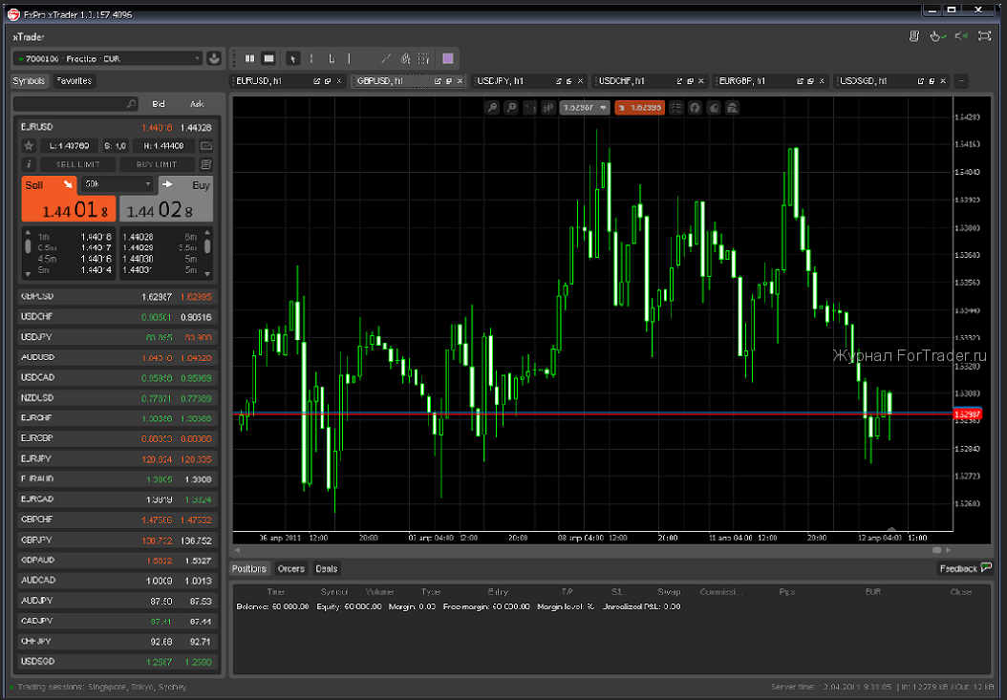1007x700 pixels.
Task: Click the purple color swatch in toolbar
Action: 448,58
